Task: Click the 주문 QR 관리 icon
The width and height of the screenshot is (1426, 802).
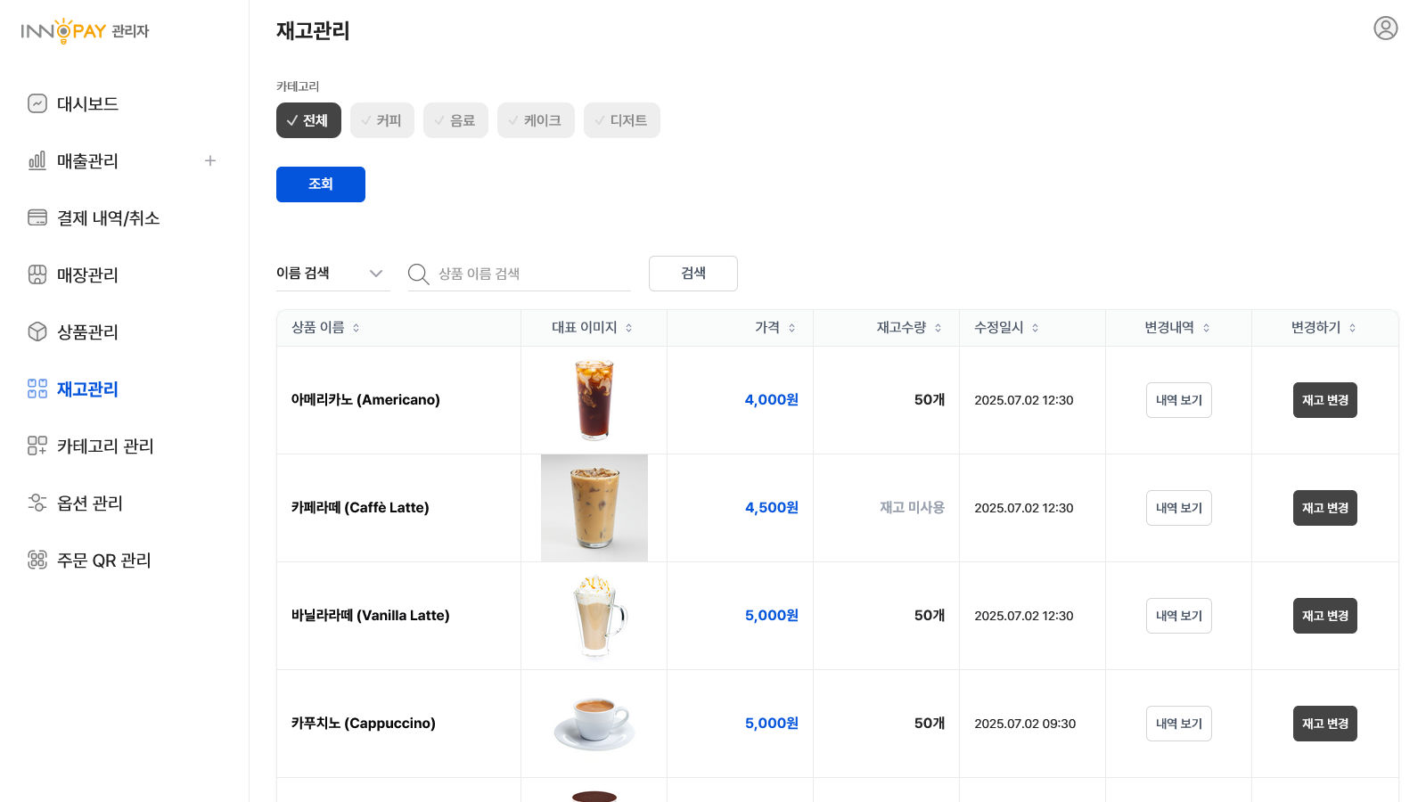Action: pos(37,561)
